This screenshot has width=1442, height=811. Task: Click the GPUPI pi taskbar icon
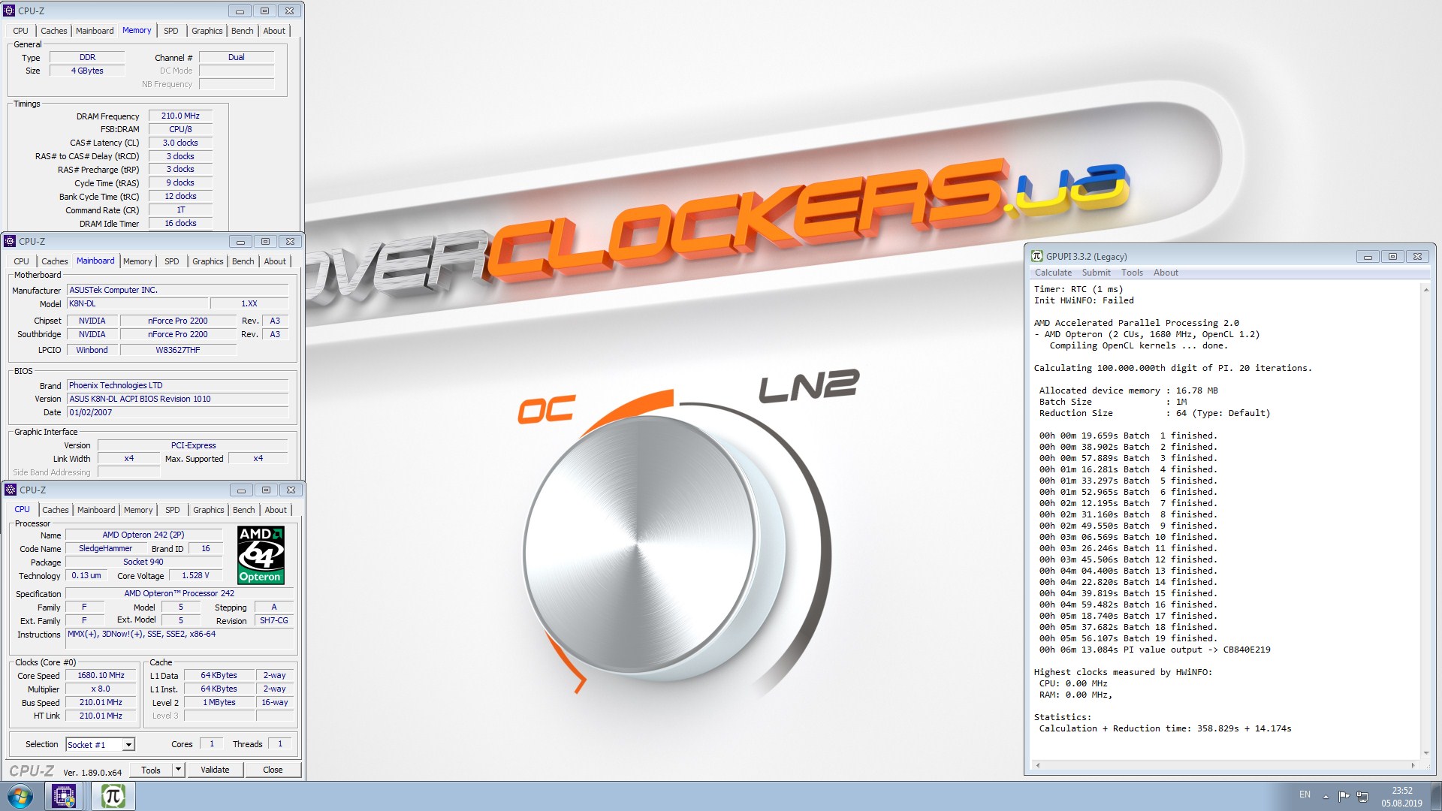click(113, 796)
